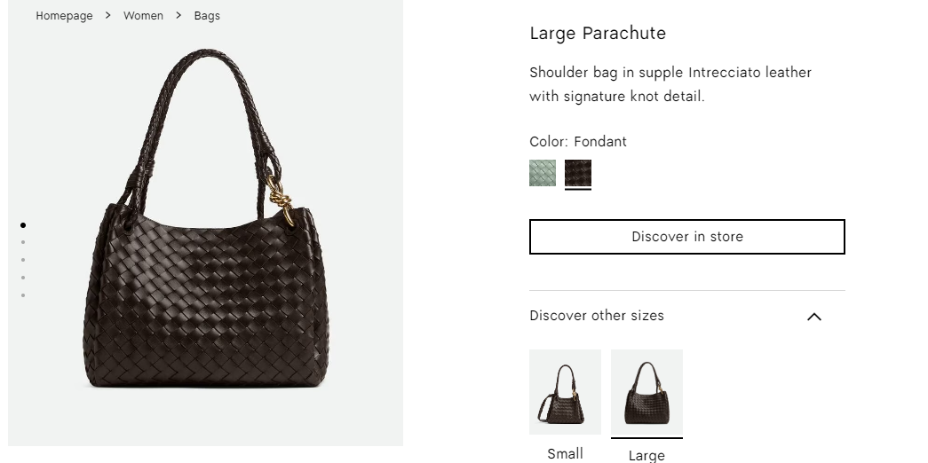Open the Small size bag thumbnail
Image resolution: width=928 pixels, height=463 pixels.
click(565, 392)
